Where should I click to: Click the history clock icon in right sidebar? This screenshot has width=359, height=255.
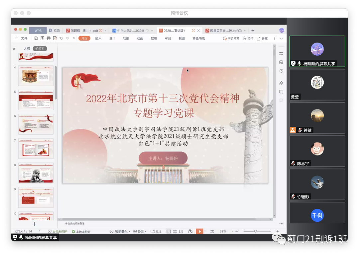coord(281,71)
